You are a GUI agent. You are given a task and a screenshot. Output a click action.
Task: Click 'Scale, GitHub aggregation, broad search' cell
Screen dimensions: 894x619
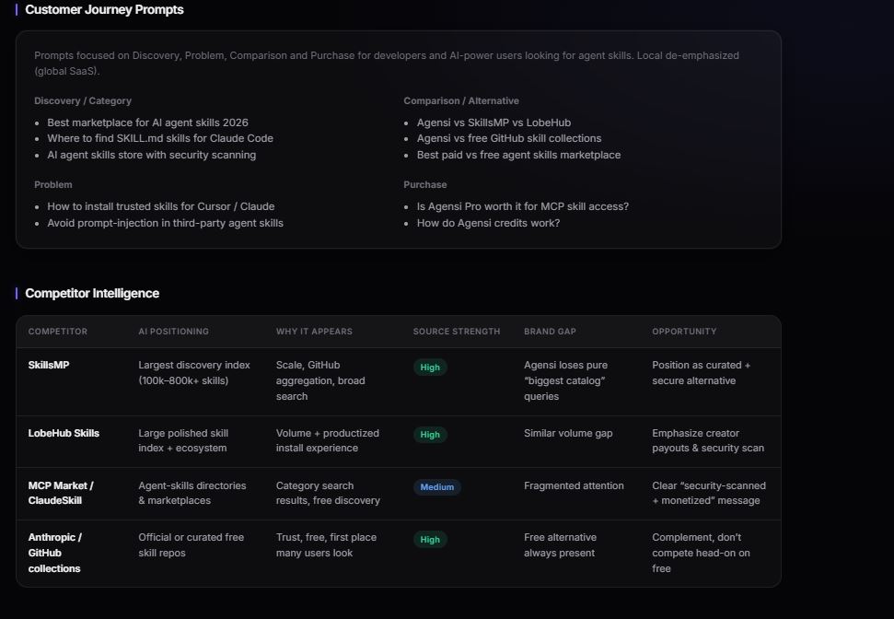pos(320,380)
